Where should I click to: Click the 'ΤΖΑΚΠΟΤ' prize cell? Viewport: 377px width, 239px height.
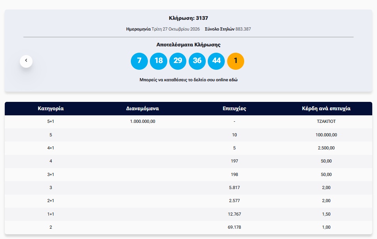[x=326, y=121]
